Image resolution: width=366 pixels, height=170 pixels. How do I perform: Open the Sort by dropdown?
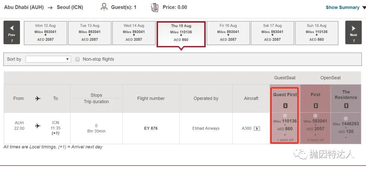tap(48, 59)
